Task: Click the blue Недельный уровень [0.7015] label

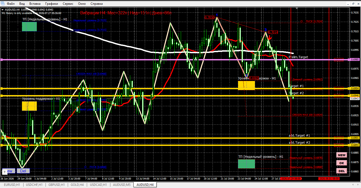Action: pos(90,30)
